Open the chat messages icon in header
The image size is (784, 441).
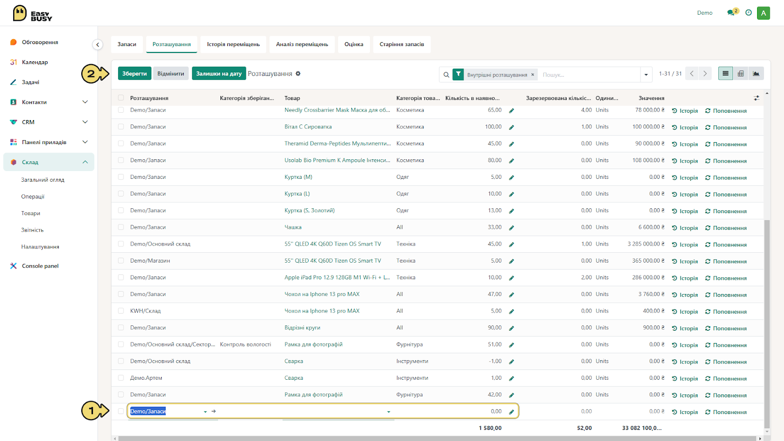[x=731, y=13]
